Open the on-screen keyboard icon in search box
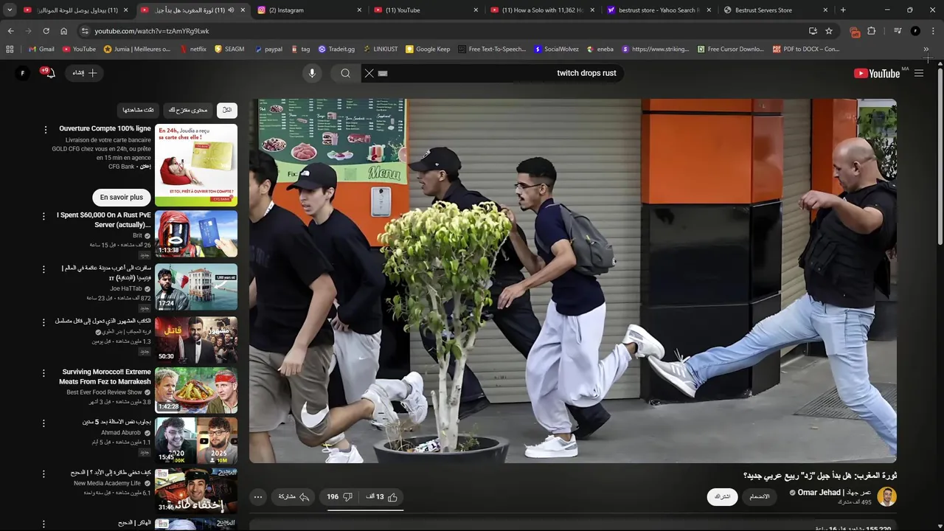This screenshot has width=944, height=531. coord(383,73)
